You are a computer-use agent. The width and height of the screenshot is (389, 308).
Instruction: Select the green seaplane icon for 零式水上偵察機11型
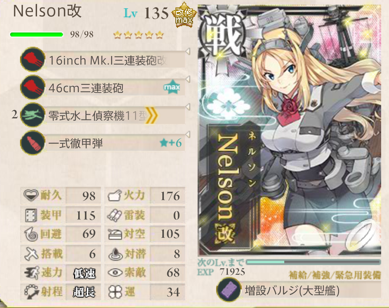click(33, 115)
